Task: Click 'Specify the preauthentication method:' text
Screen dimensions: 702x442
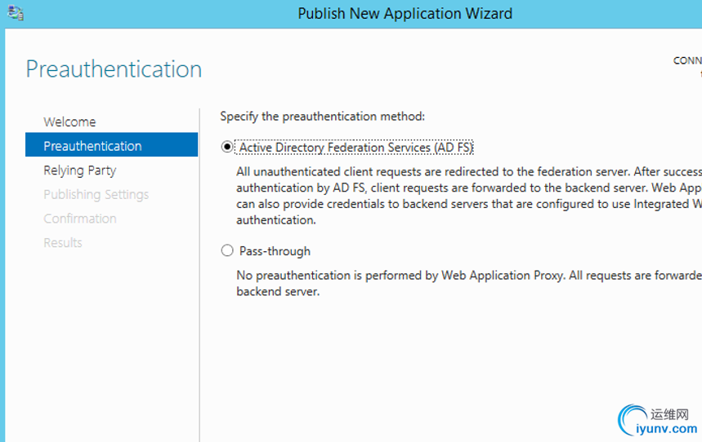Action: point(322,117)
